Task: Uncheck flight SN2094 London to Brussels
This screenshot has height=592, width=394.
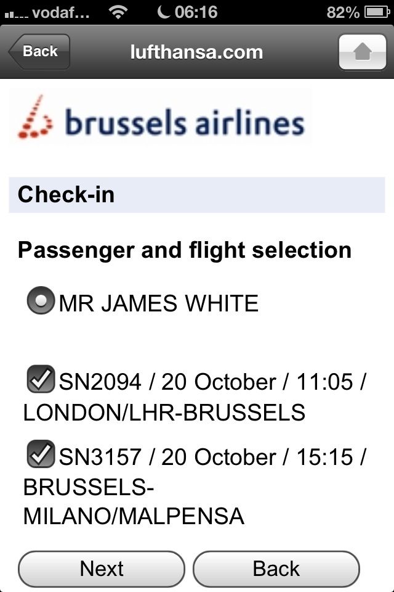Action: (41, 379)
